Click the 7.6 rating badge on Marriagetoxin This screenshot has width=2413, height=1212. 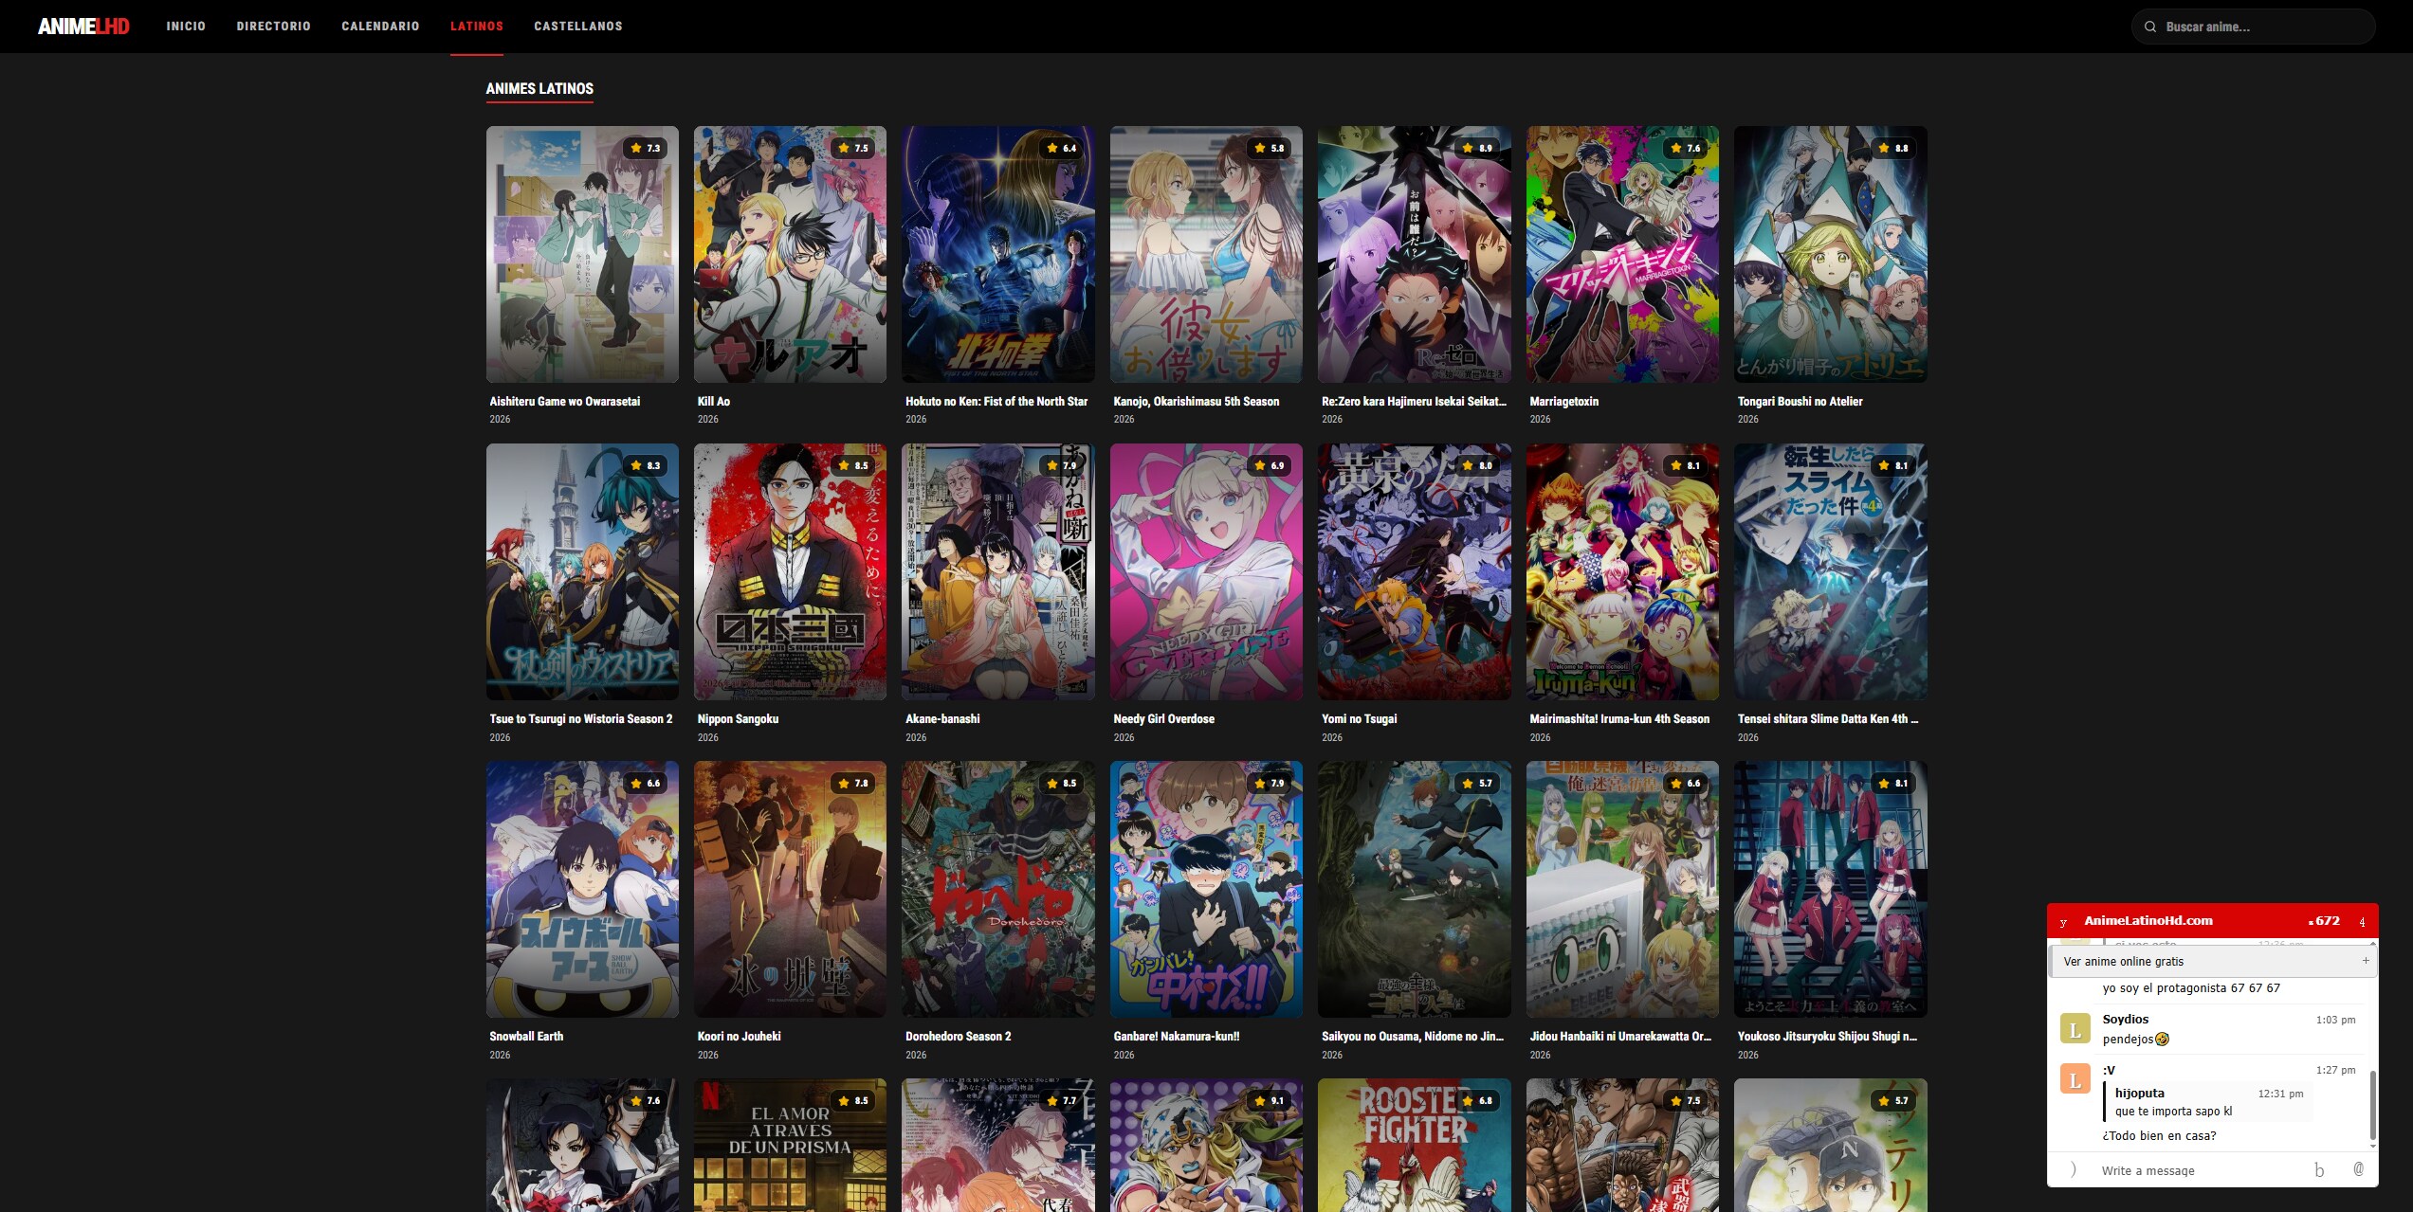1686,148
